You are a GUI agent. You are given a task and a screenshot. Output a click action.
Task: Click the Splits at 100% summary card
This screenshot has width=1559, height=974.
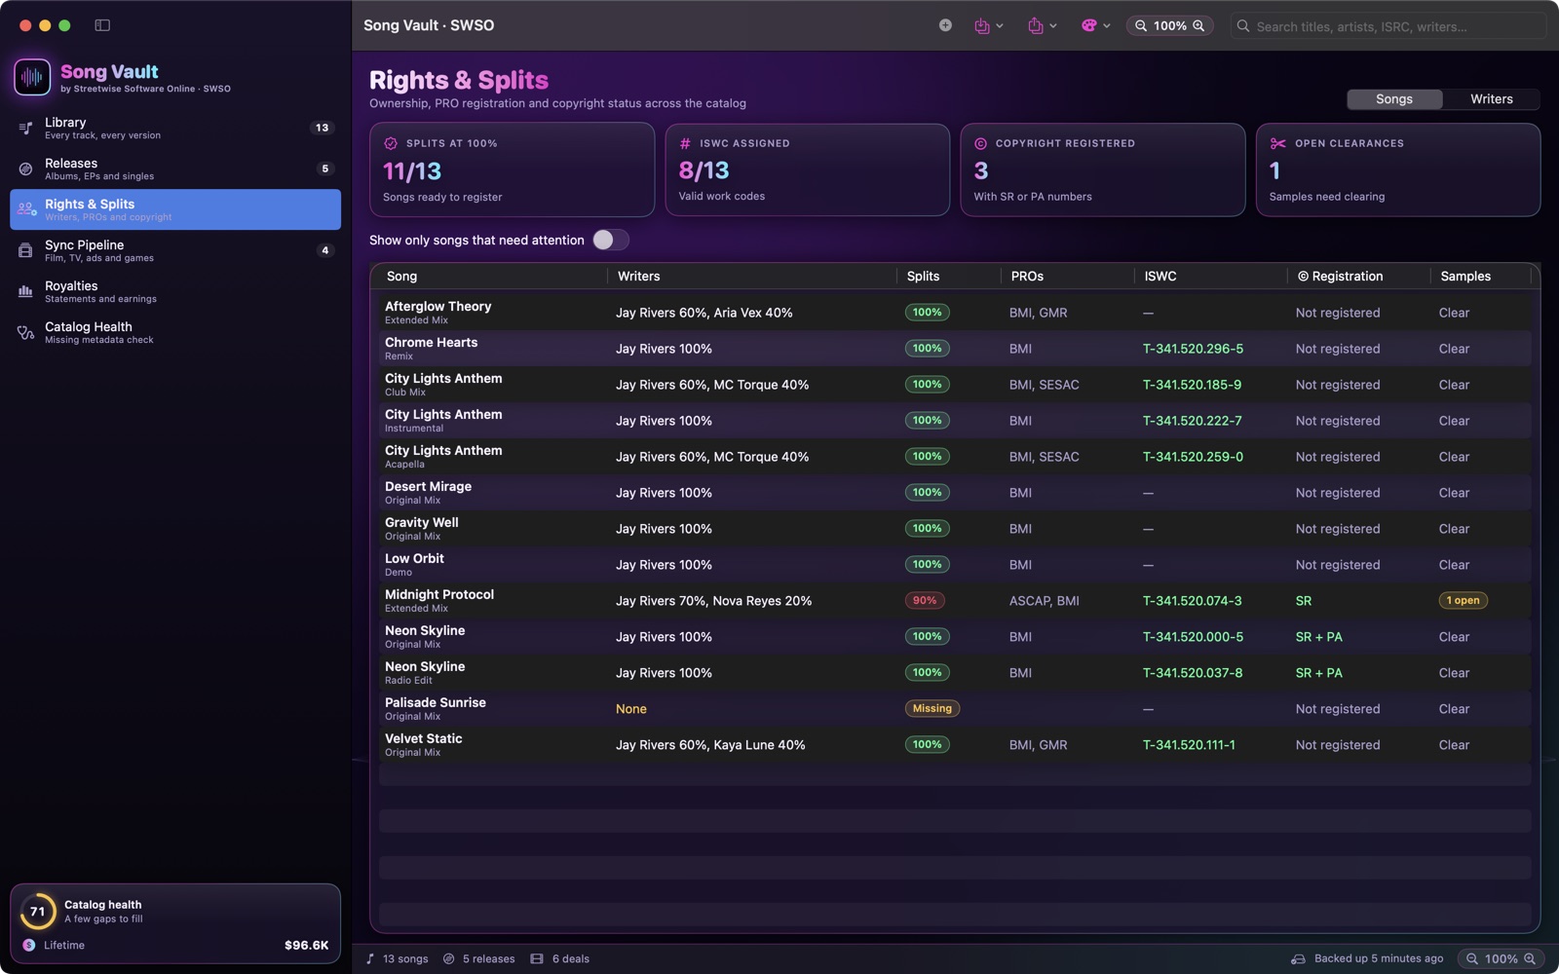tap(512, 169)
